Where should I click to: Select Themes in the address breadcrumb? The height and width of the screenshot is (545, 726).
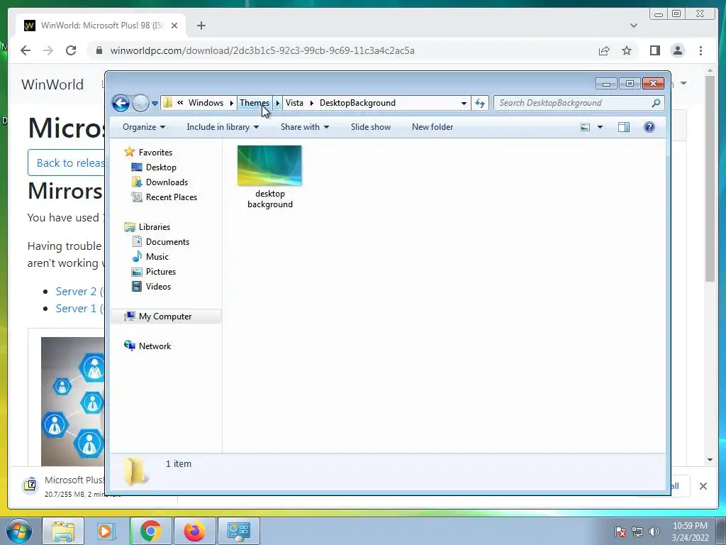255,103
